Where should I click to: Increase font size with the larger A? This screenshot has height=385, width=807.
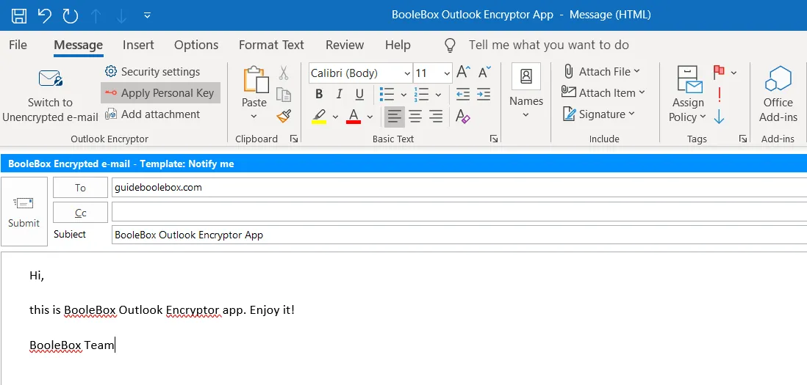pyautogui.click(x=463, y=73)
